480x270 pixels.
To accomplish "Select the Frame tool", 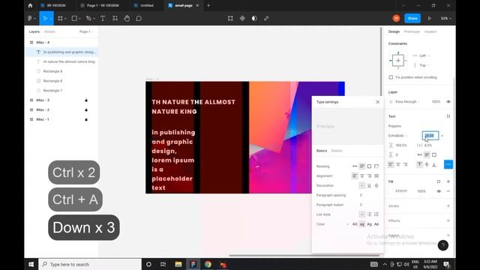I will (x=60, y=18).
